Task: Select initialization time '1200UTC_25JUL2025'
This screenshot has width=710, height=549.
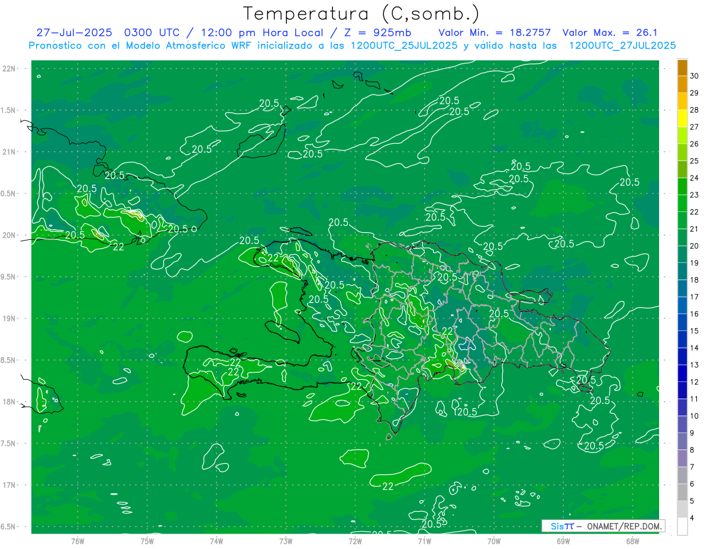Action: (404, 46)
